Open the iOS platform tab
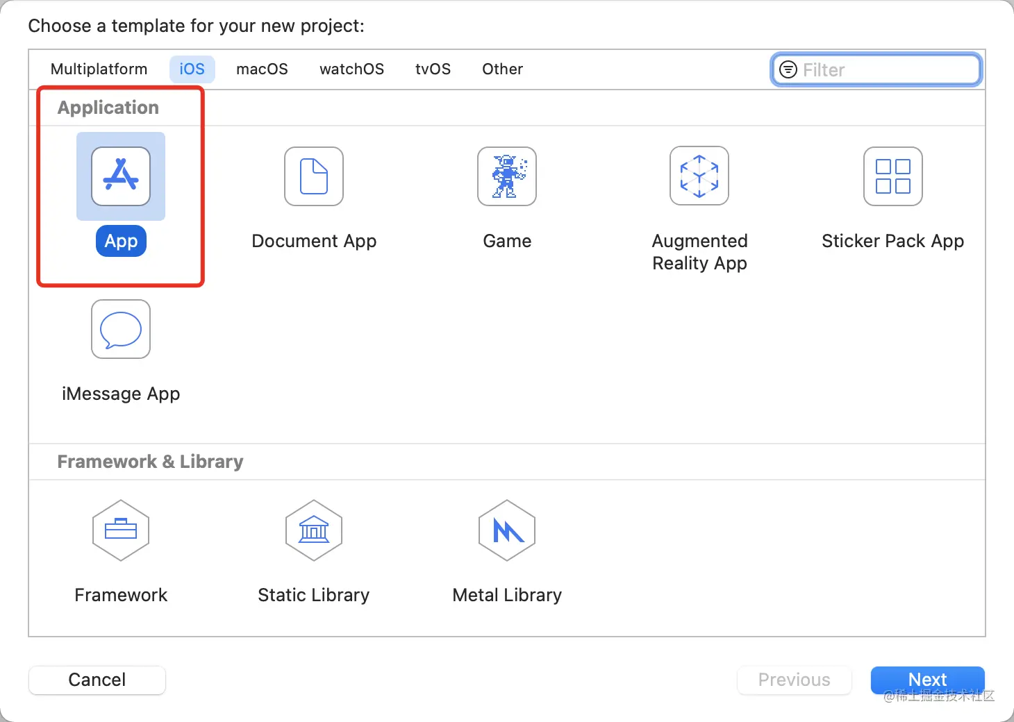The image size is (1014, 722). click(192, 69)
